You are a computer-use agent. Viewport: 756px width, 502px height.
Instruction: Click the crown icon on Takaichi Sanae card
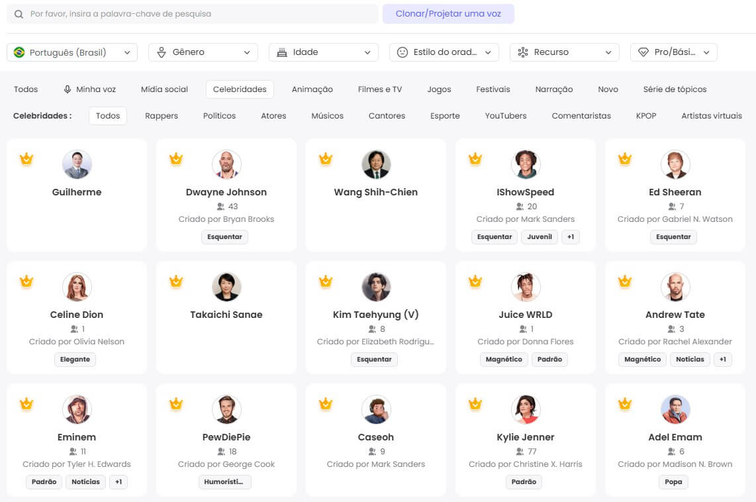pos(176,281)
